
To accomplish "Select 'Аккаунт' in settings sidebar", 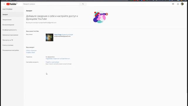I will pyautogui.click(x=12, y=14).
